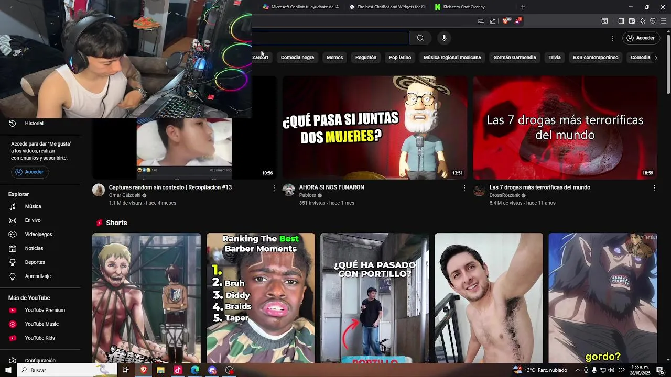Open options menu for Capturas random video

(x=274, y=187)
